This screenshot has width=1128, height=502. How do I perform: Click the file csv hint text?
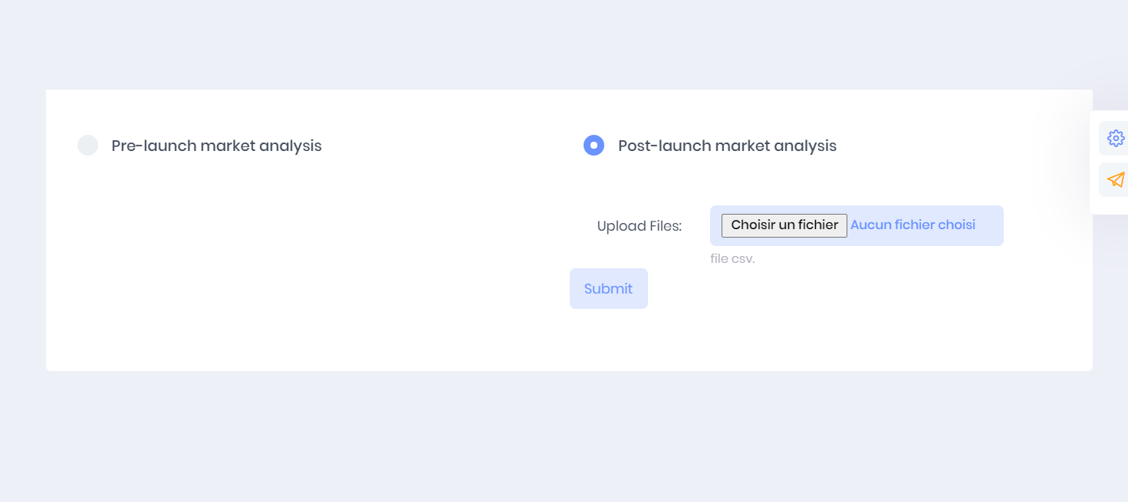click(x=732, y=259)
